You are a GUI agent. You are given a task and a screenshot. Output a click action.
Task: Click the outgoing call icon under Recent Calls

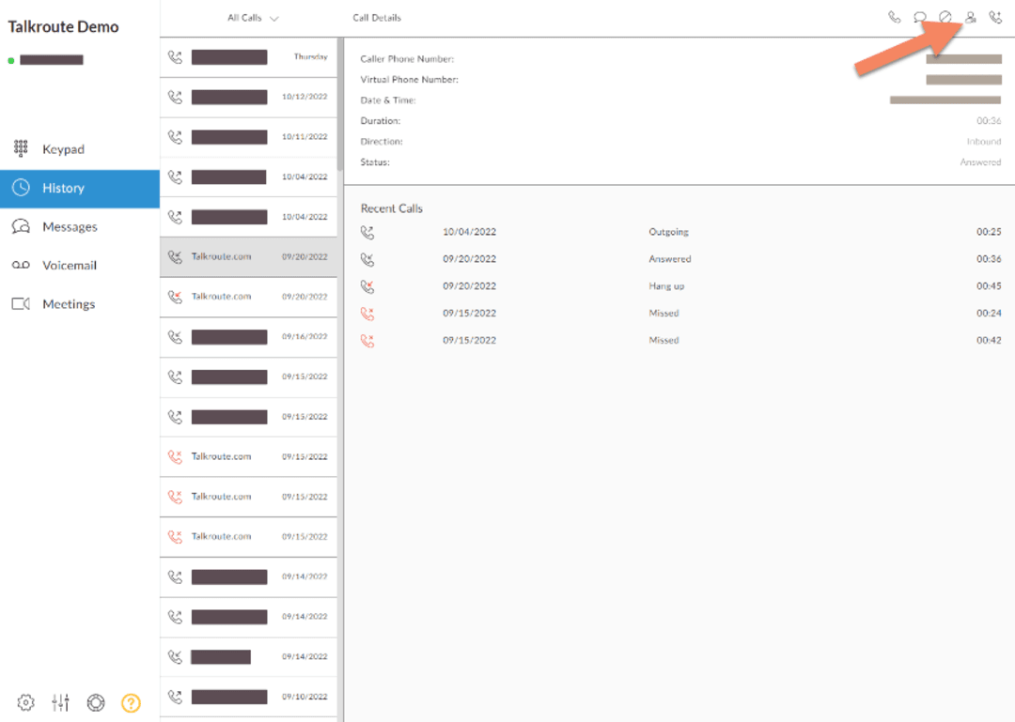click(x=367, y=231)
